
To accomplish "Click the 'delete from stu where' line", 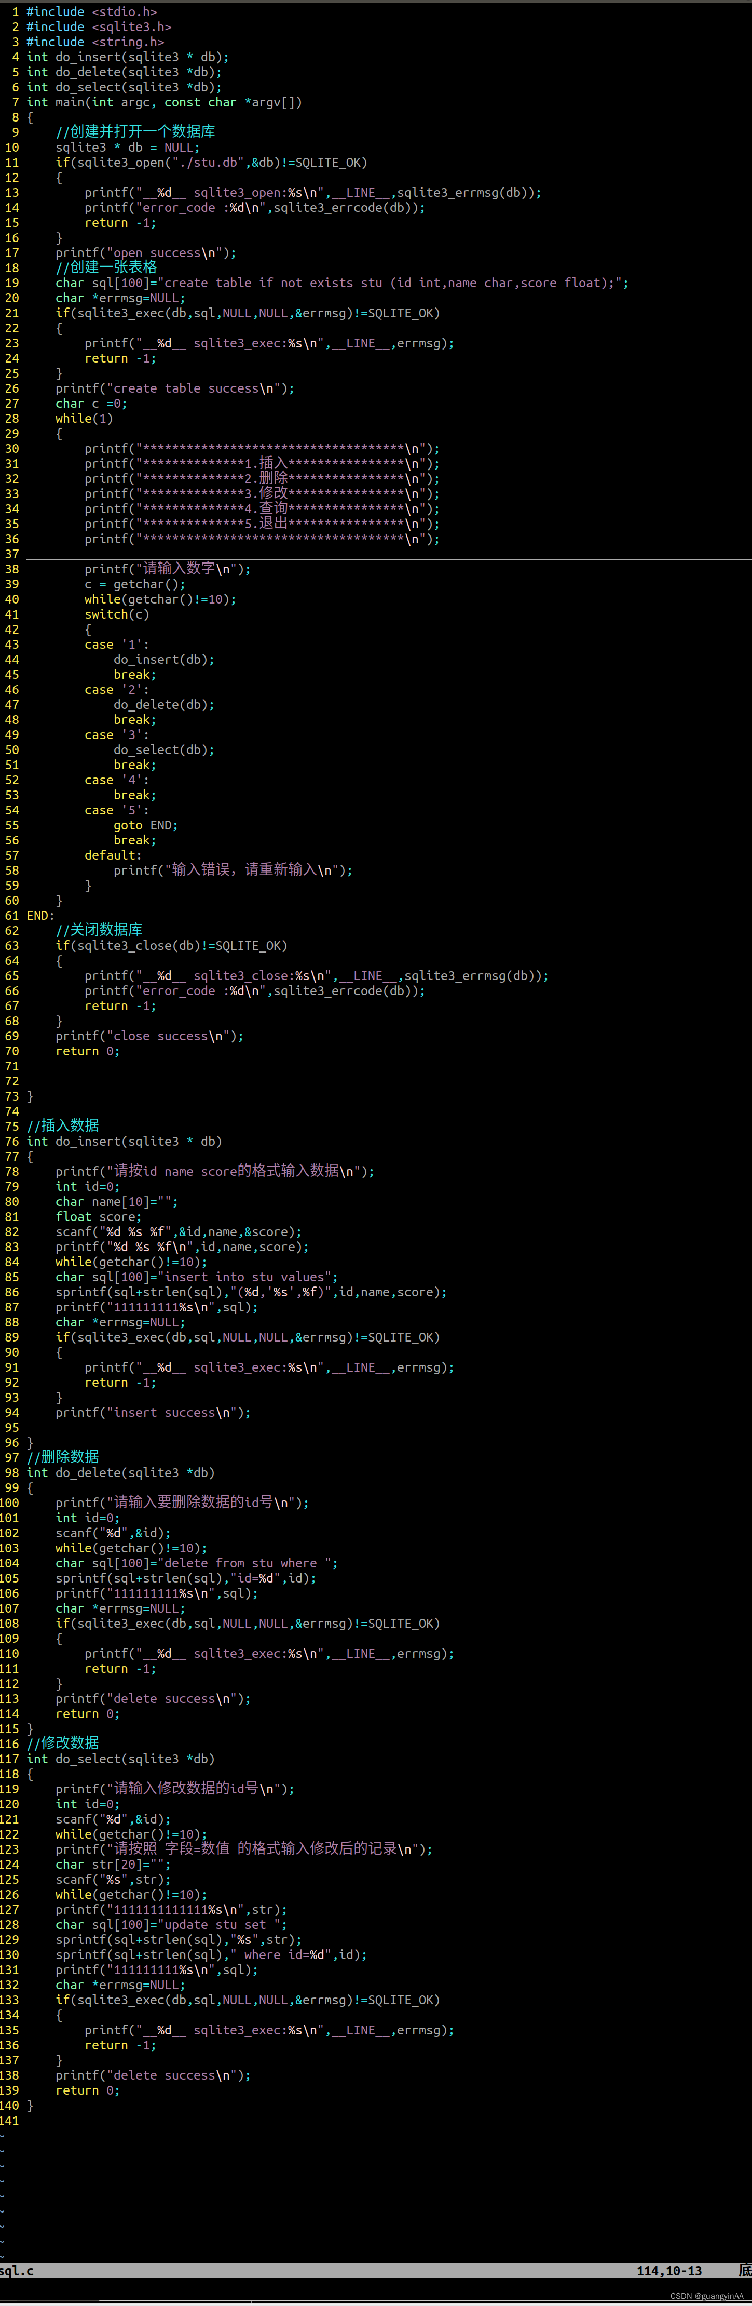I will (197, 1563).
